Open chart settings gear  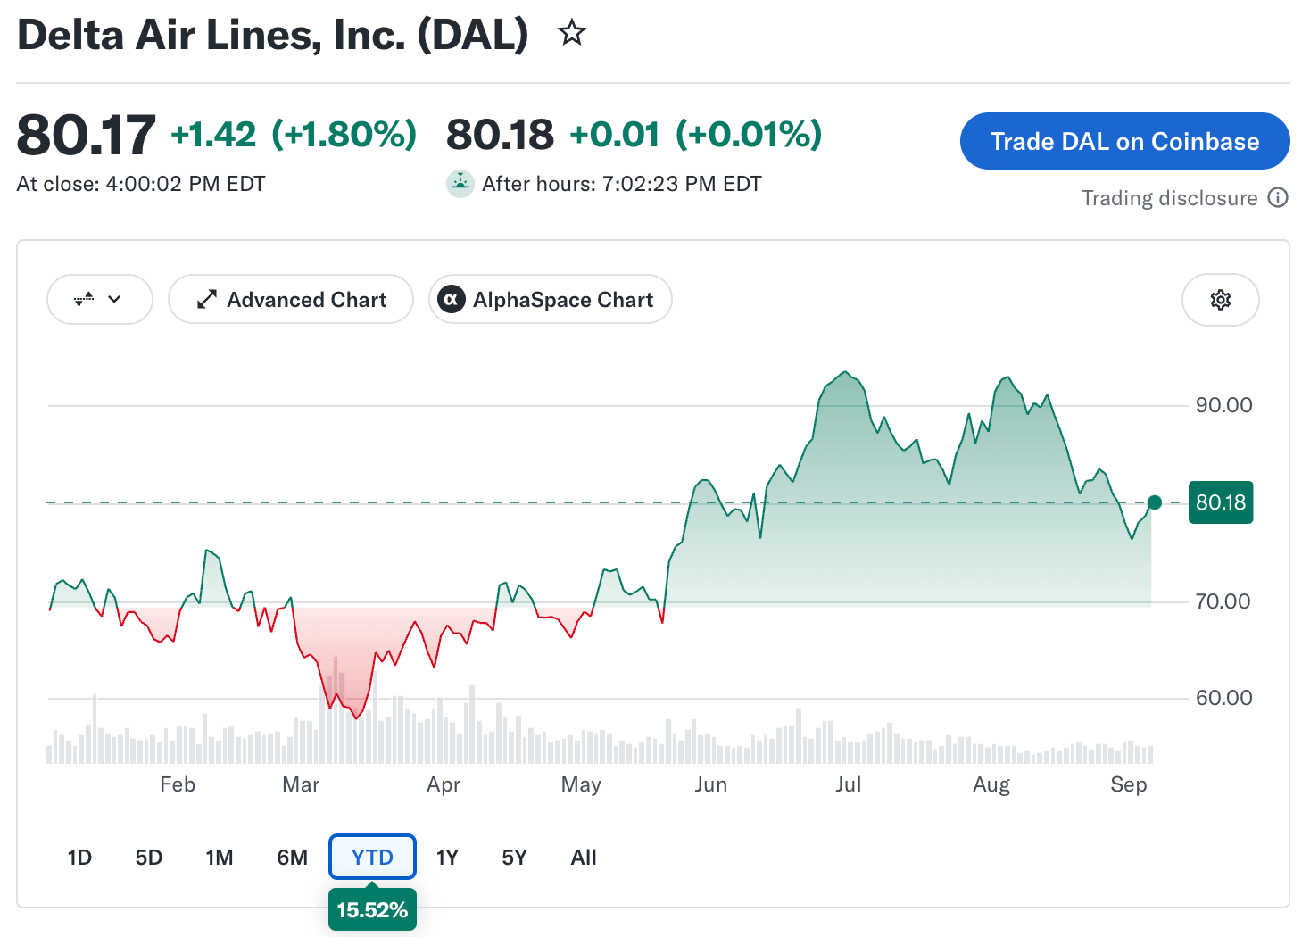pyautogui.click(x=1220, y=300)
